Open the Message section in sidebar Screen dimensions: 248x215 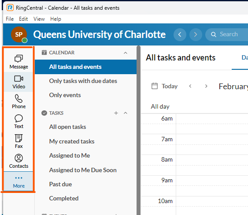(x=19, y=62)
